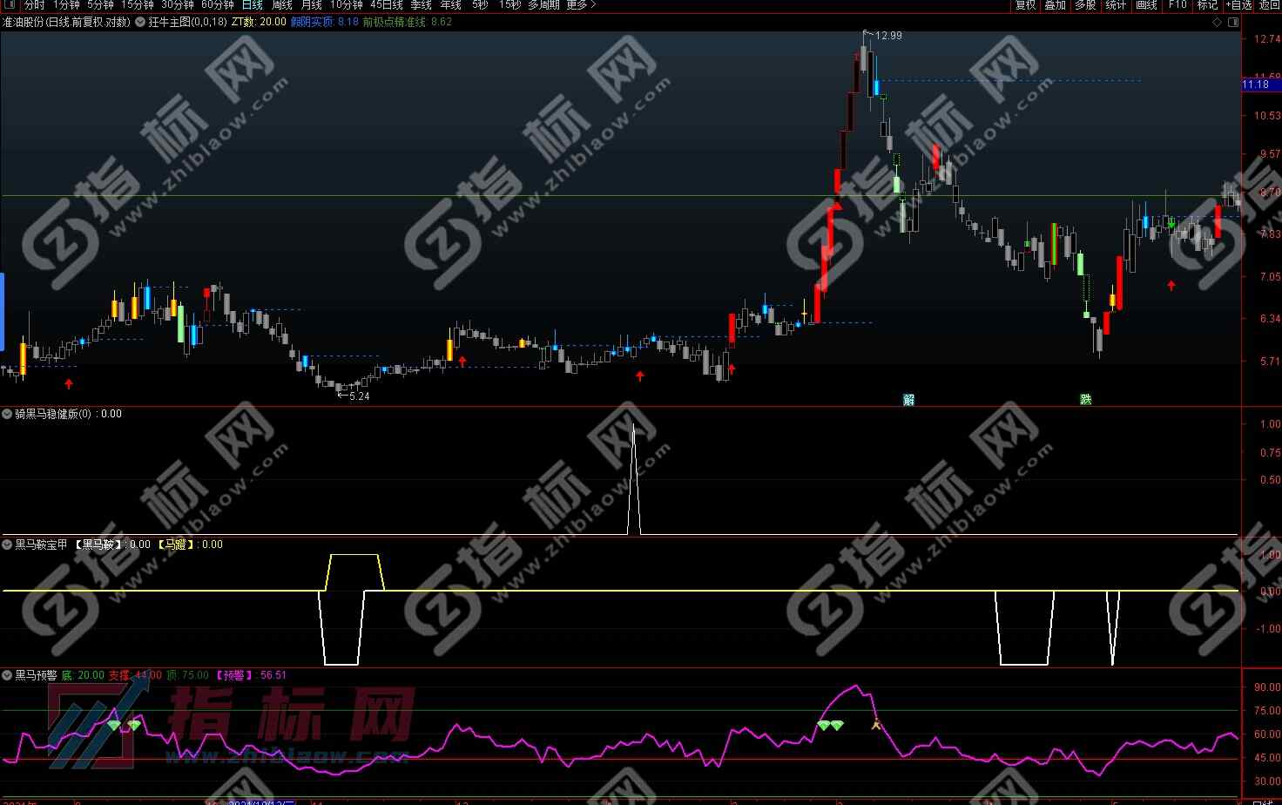Click the 跌 marker icon below the chart
The width and height of the screenshot is (1282, 805).
tap(1085, 400)
